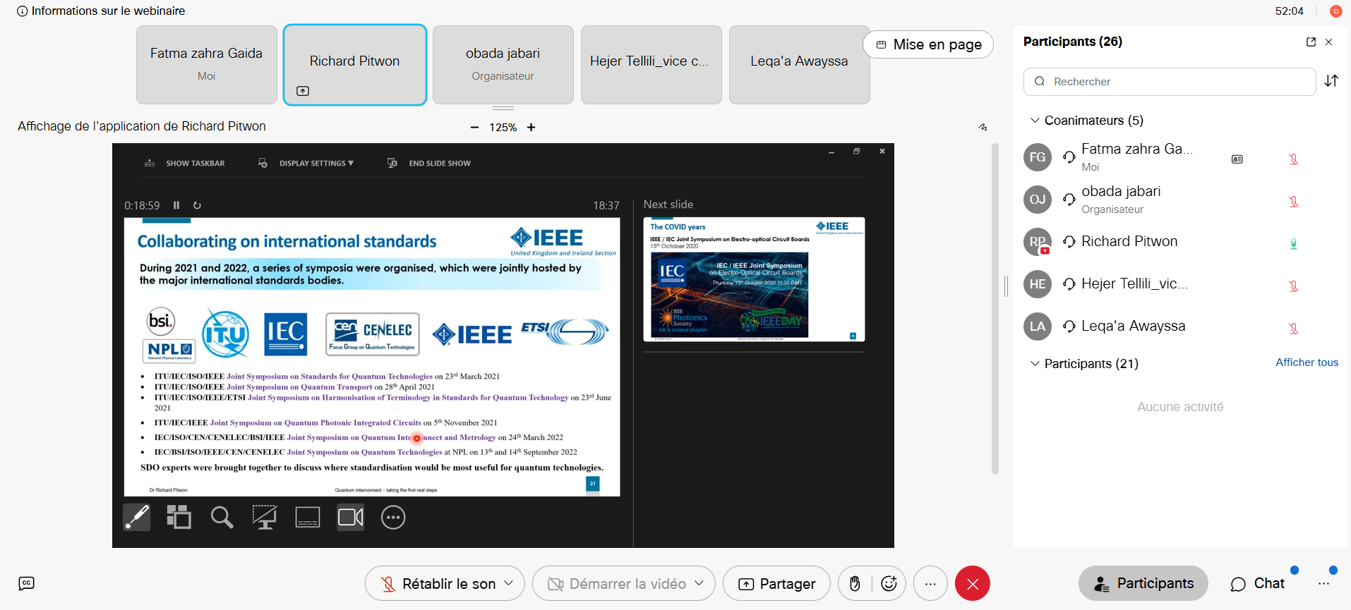The width and height of the screenshot is (1351, 610).
Task: Click the red leave meeting button
Action: [x=972, y=584]
